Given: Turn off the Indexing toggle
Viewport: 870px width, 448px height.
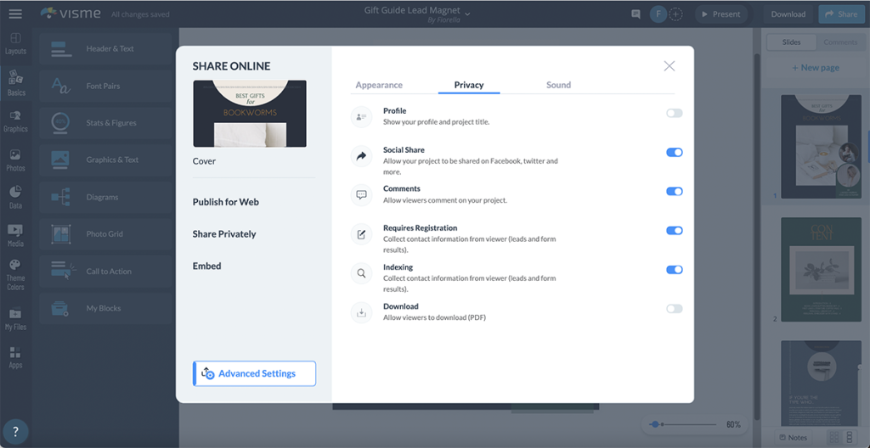Looking at the screenshot, I should click(674, 270).
